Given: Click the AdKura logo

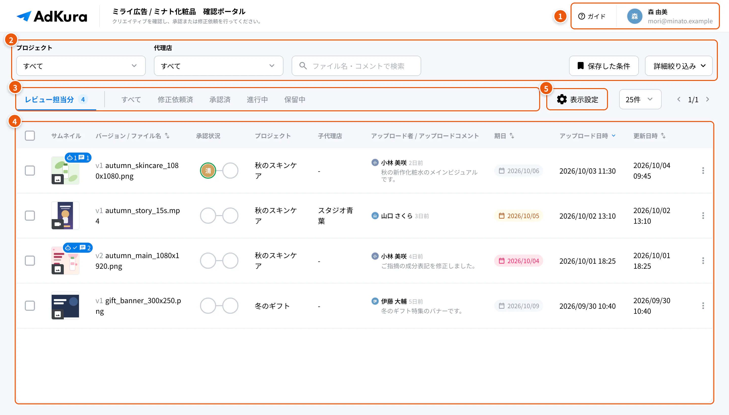Looking at the screenshot, I should pos(52,16).
